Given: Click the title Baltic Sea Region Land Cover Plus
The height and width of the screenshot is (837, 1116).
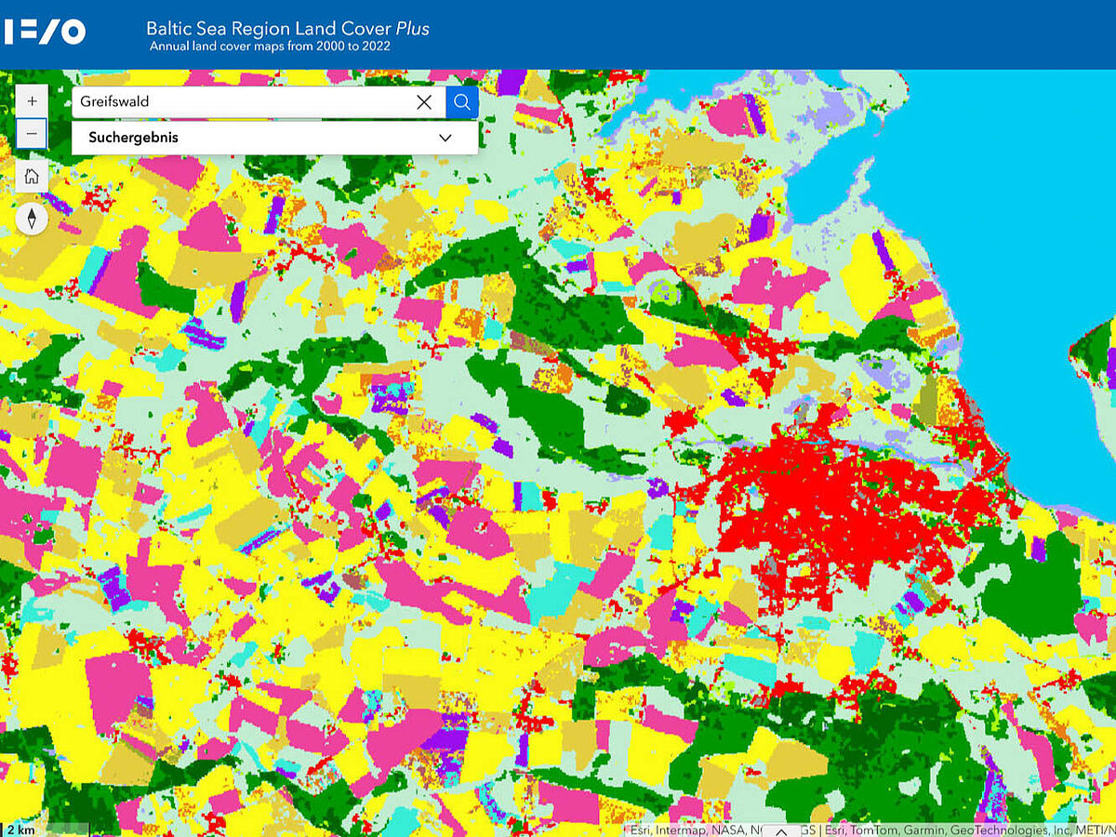Looking at the screenshot, I should (287, 28).
